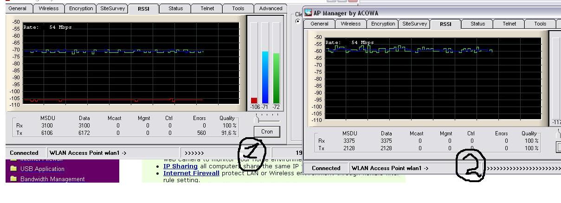Open SiteSurvey tab in AP Manager by ACOWA window
Image resolution: width=561 pixels, height=203 pixels.
[x=414, y=24]
